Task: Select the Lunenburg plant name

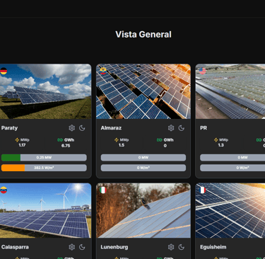Action: 114,247
